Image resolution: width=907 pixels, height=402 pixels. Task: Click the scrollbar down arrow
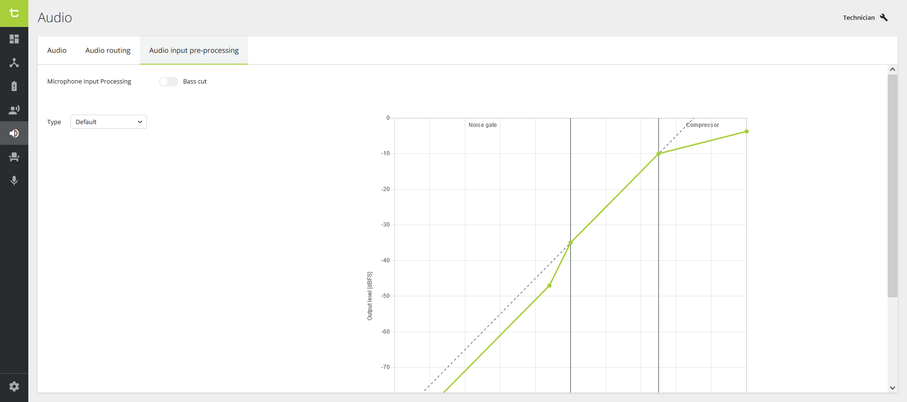coord(892,388)
